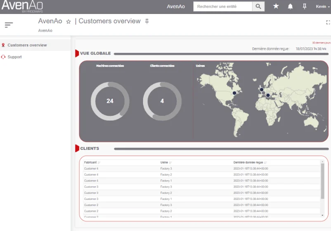Click the VUE GLOBALE section header
Image resolution: width=331 pixels, height=231 pixels.
pyautogui.click(x=95, y=53)
